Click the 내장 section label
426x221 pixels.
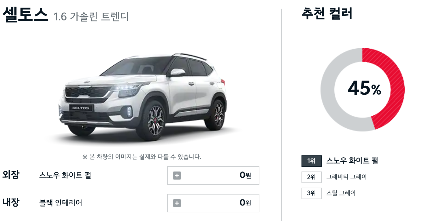(x=11, y=202)
